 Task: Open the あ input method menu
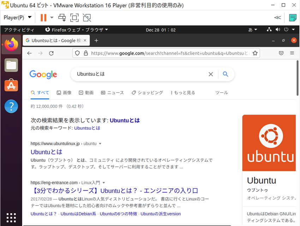click(x=253, y=30)
